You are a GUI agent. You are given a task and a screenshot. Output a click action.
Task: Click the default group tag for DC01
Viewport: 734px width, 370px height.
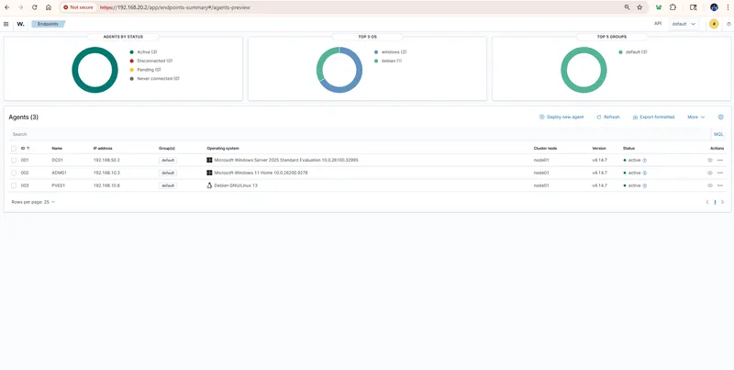[168, 160]
